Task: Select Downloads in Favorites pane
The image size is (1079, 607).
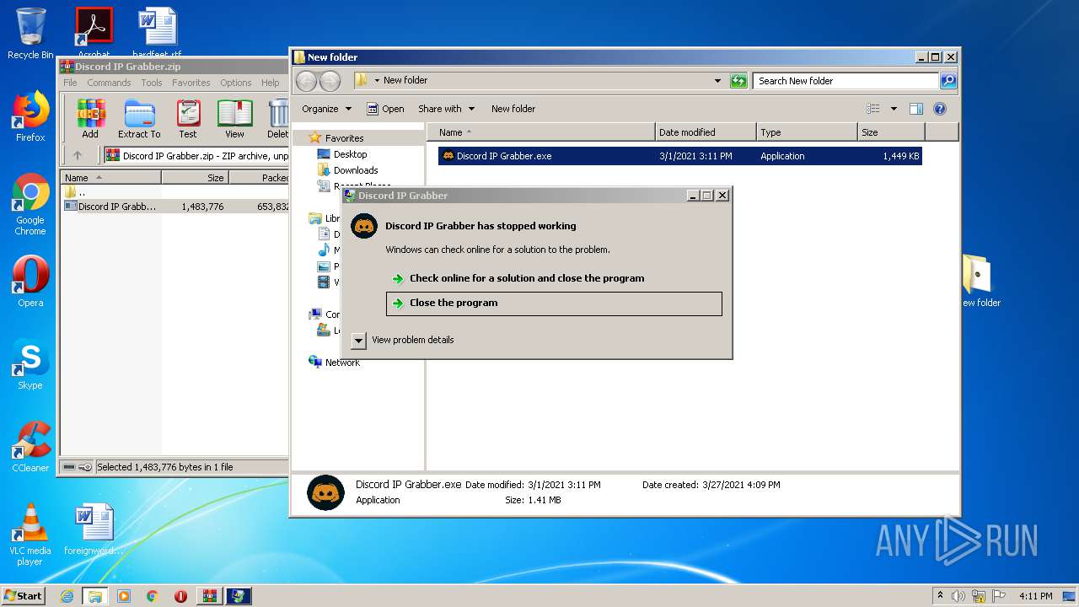Action: click(x=355, y=170)
